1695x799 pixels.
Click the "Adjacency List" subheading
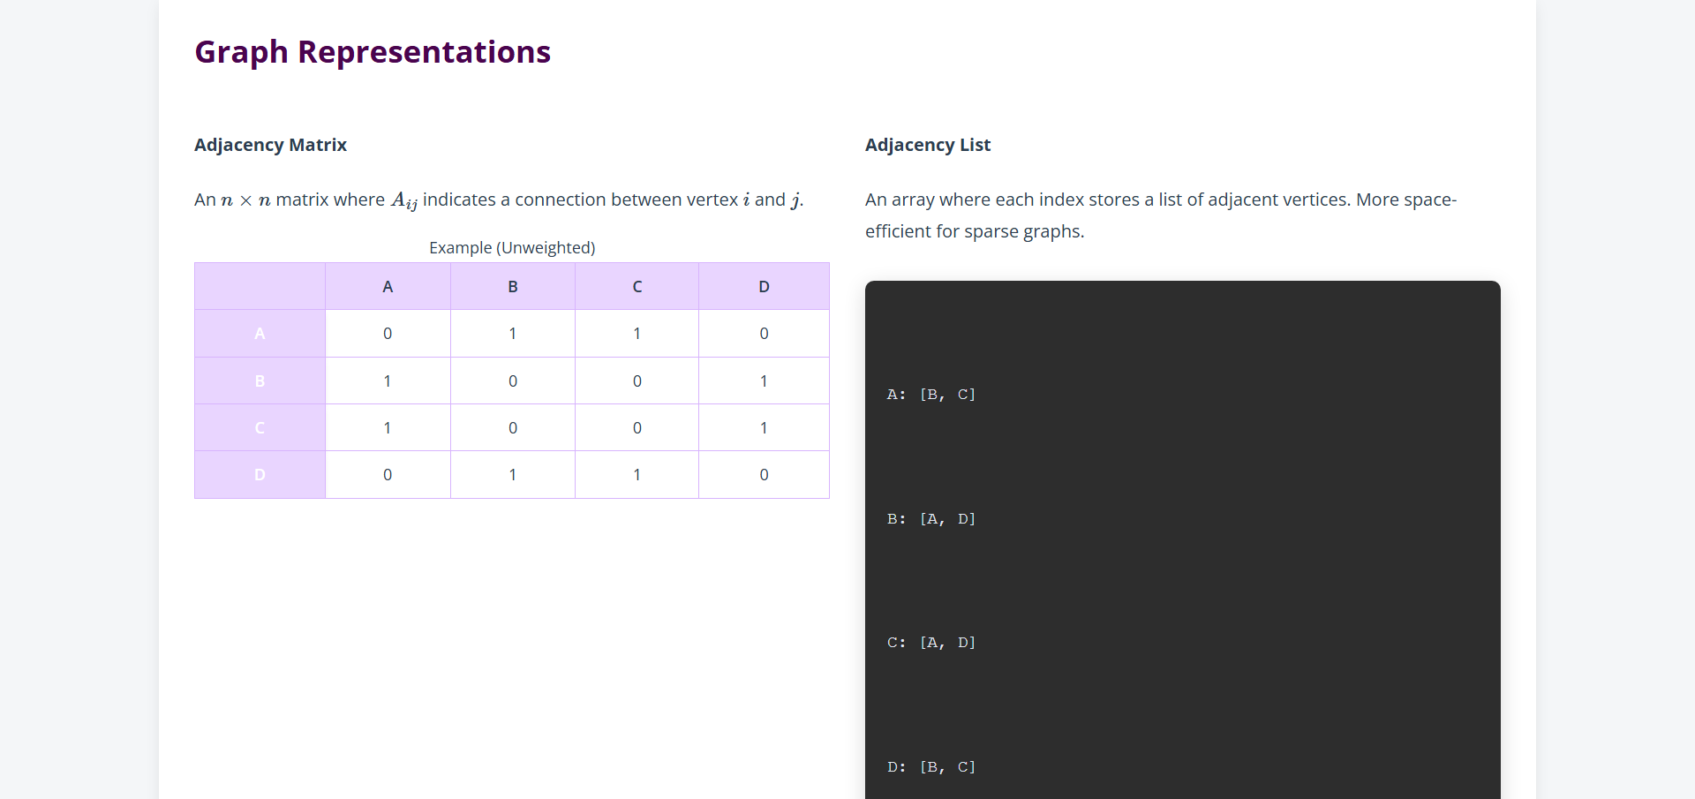point(927,145)
